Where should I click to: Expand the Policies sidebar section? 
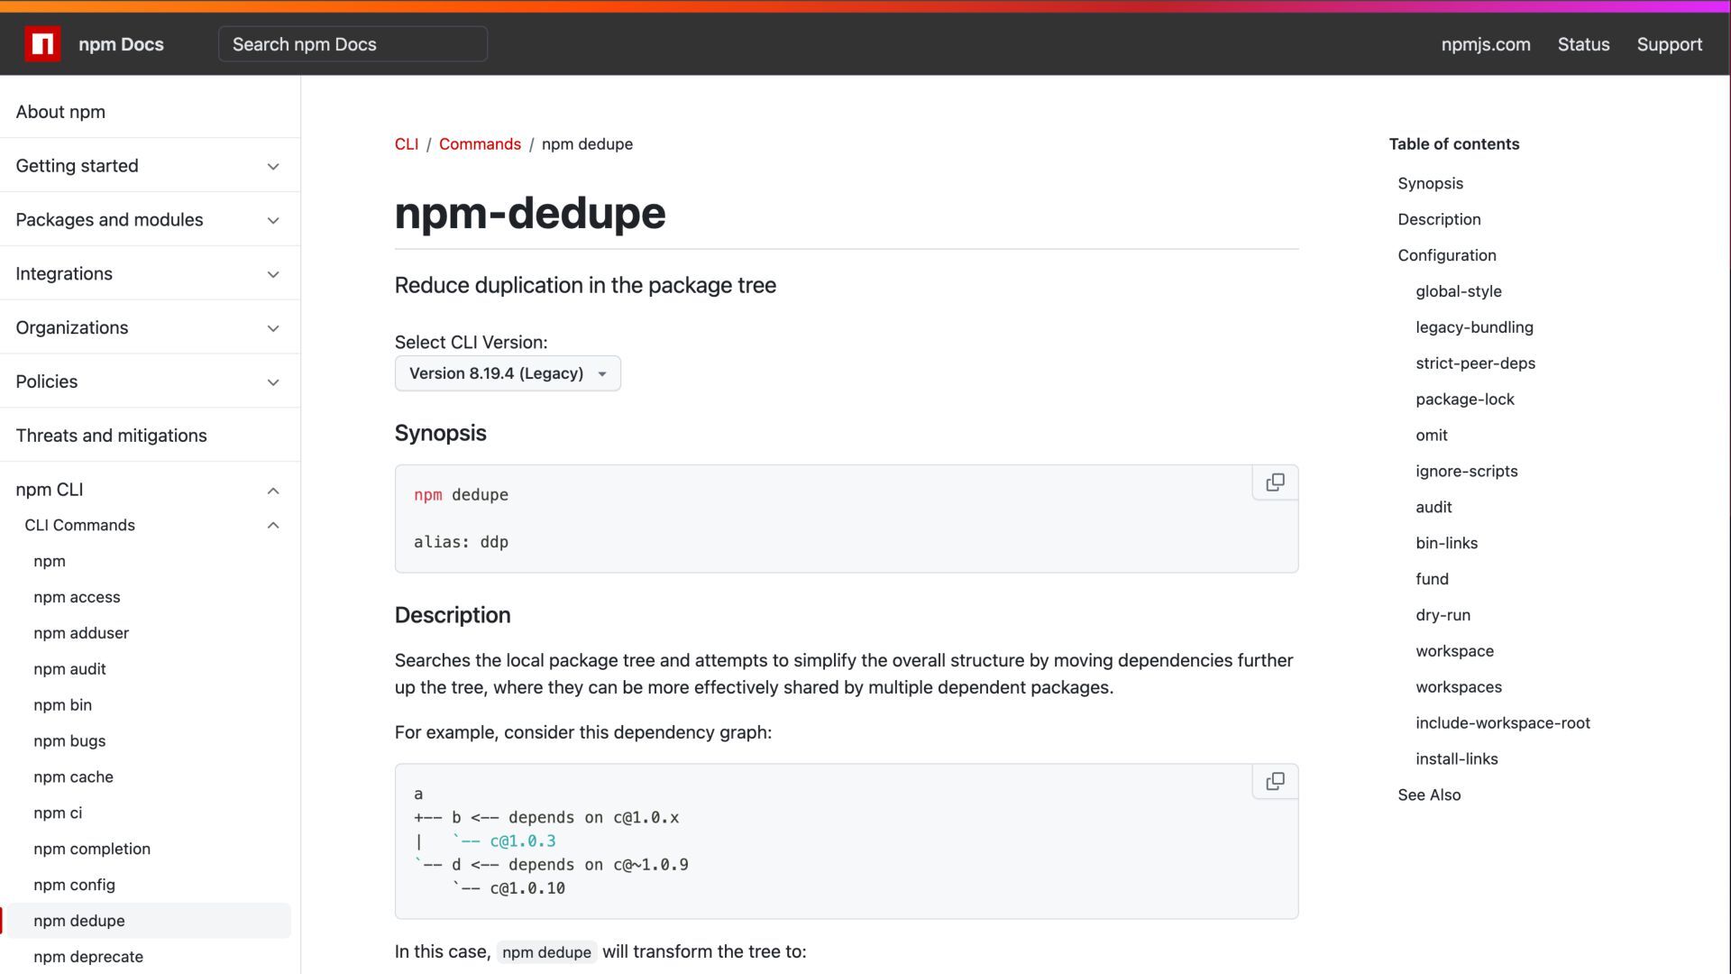point(273,382)
